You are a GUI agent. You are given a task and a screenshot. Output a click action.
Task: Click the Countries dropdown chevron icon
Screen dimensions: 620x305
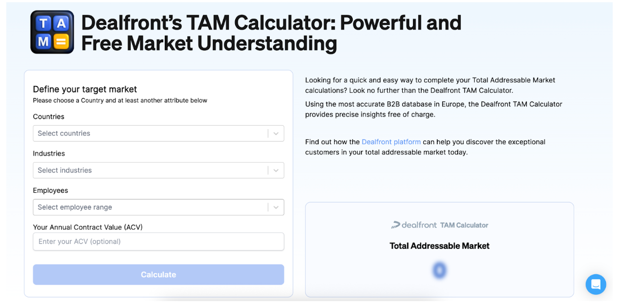click(x=276, y=133)
